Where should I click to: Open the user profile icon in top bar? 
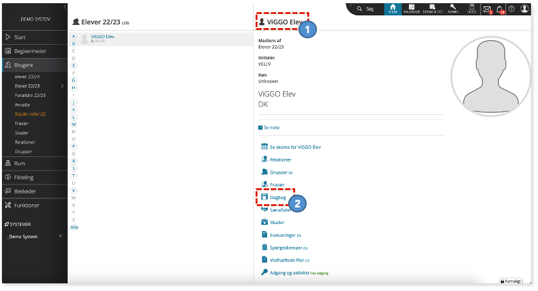(525, 9)
